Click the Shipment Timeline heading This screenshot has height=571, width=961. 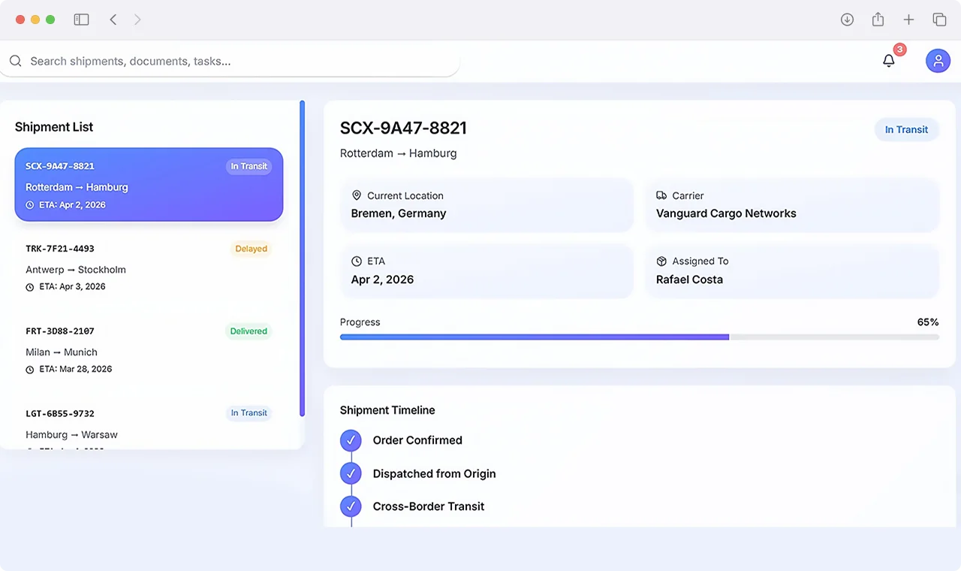[387, 410]
